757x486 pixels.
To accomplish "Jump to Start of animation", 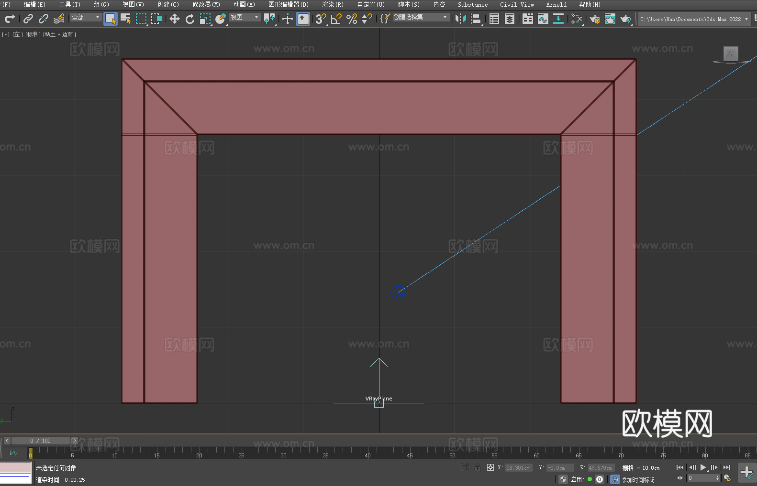I will (680, 467).
